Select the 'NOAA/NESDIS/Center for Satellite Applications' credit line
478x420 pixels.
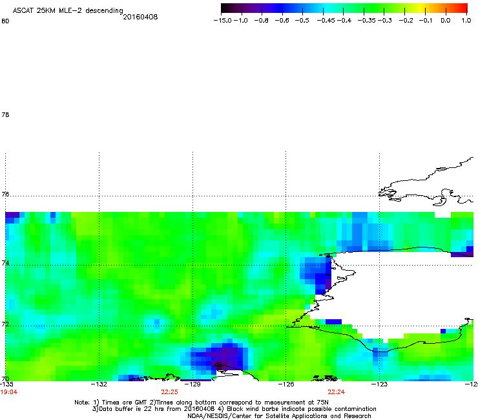tap(279, 416)
